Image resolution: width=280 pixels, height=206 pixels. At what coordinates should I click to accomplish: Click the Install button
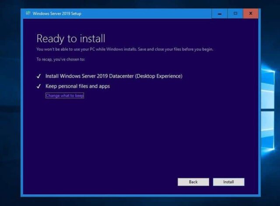click(228, 182)
